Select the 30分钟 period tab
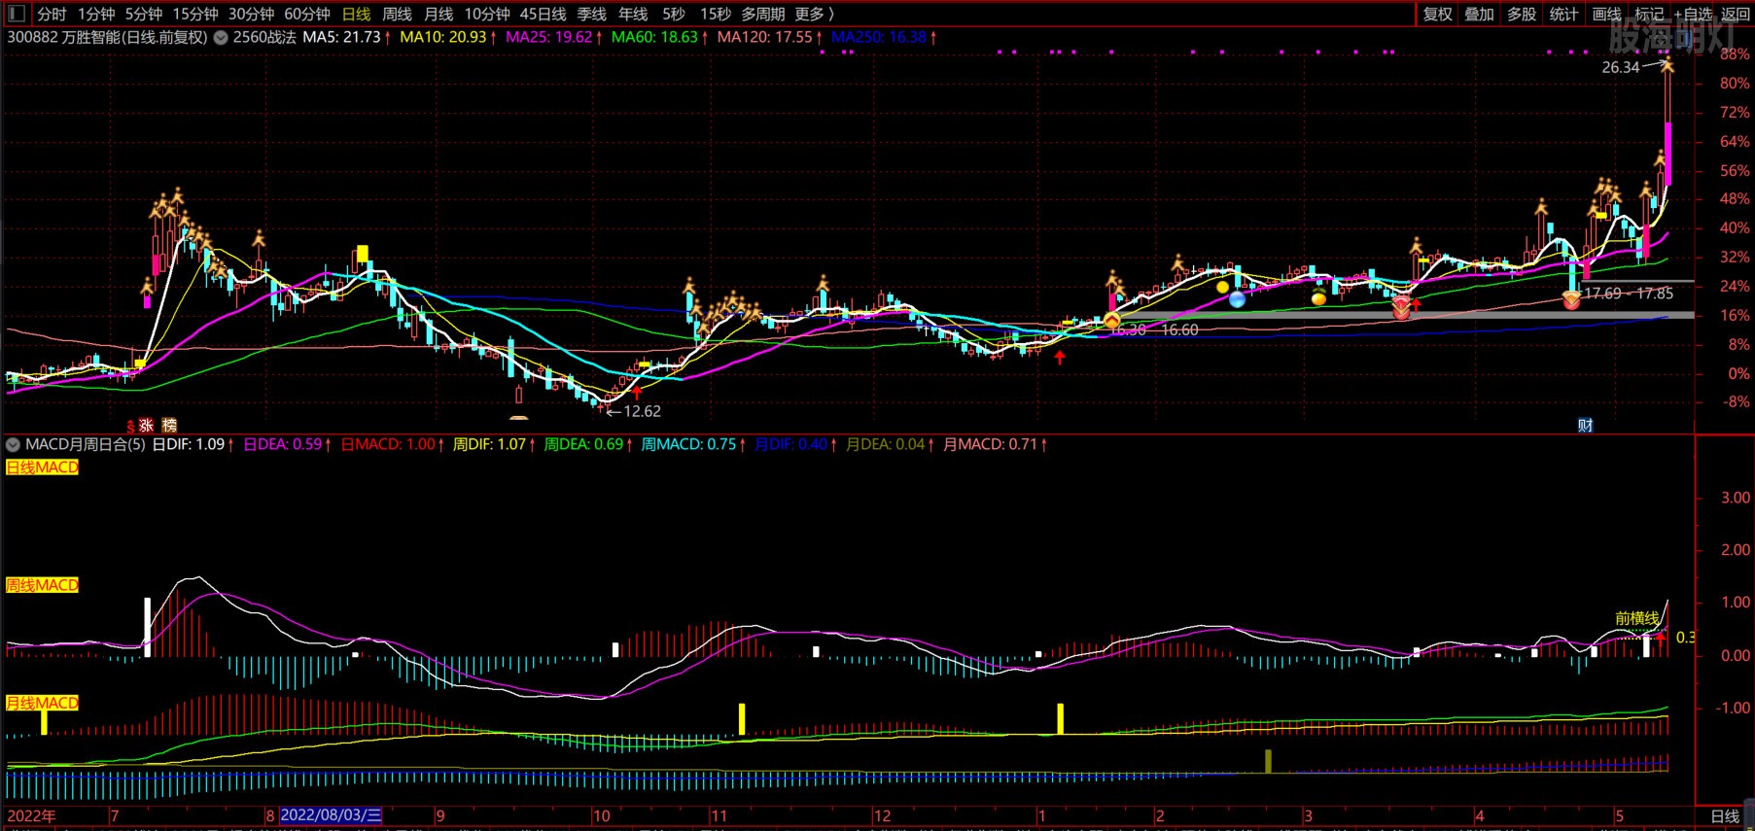This screenshot has width=1755, height=831. click(x=251, y=14)
